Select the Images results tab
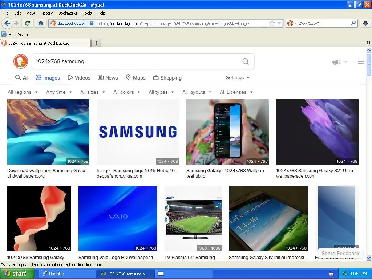Screen dimensions: 372x279 point(48,78)
